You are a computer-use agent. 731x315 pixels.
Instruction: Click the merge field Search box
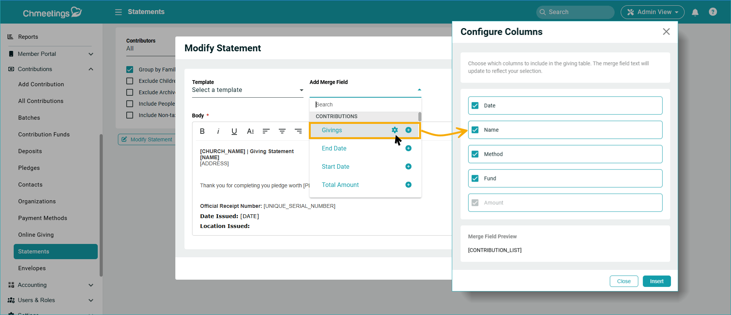click(x=365, y=104)
